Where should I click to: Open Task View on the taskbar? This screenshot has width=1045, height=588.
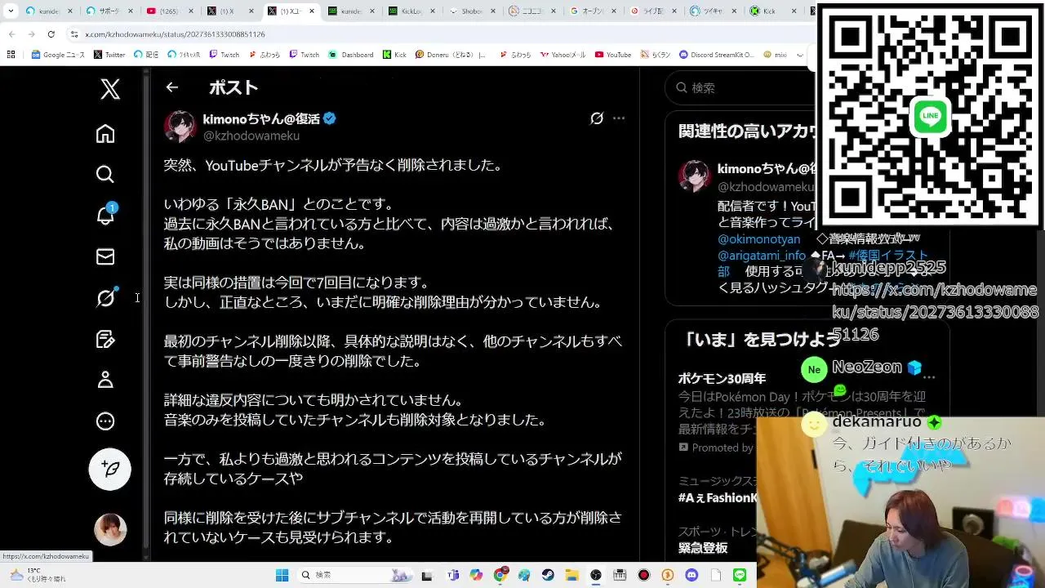point(426,575)
